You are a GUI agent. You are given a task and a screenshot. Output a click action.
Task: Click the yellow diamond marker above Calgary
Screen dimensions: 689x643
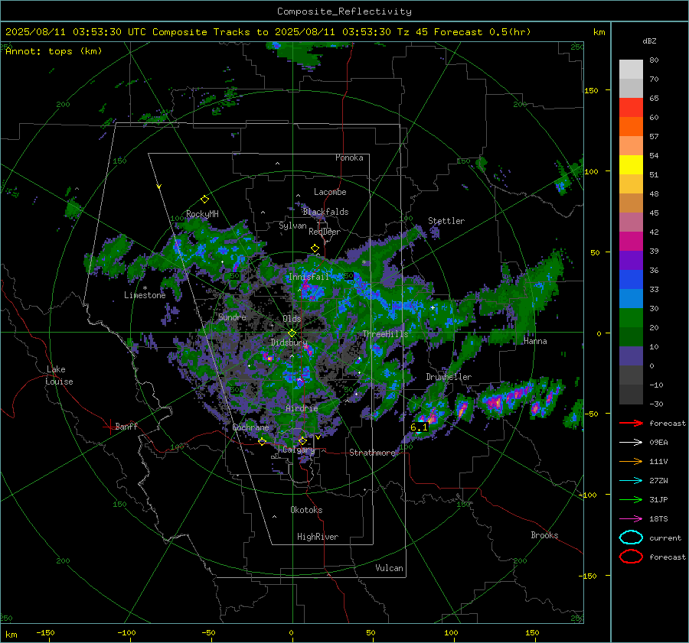(x=302, y=440)
